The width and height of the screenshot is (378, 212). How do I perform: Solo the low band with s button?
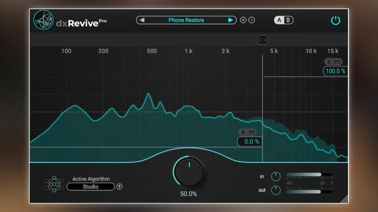click(x=243, y=132)
